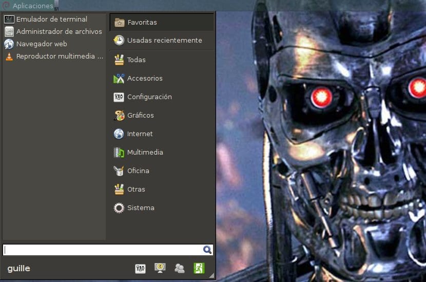Click the guille username label
The width and height of the screenshot is (426, 282).
[19, 269]
